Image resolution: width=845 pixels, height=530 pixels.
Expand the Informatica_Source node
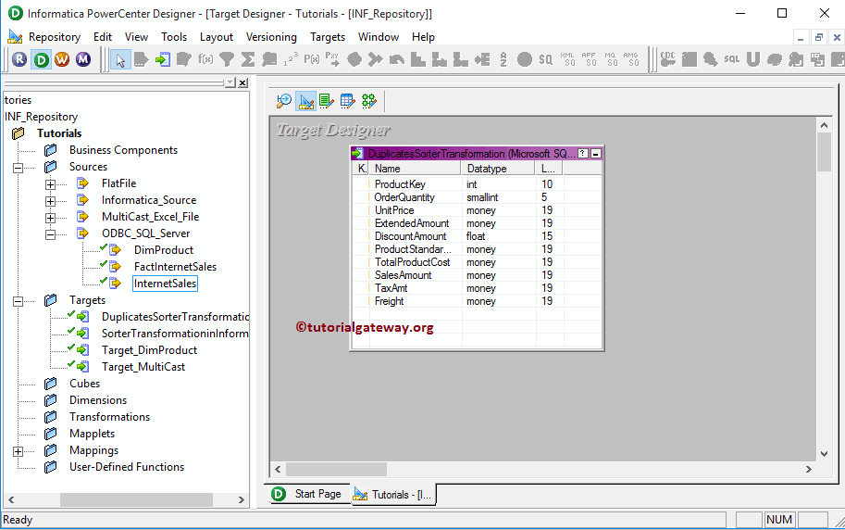[50, 201]
